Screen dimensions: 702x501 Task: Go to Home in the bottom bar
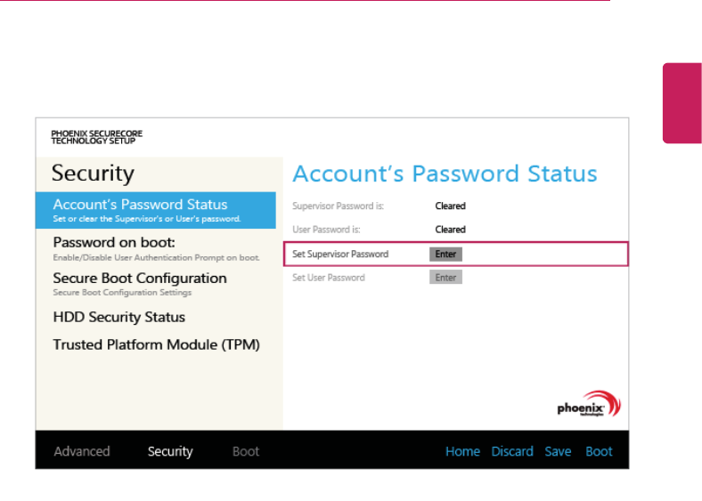tap(462, 451)
